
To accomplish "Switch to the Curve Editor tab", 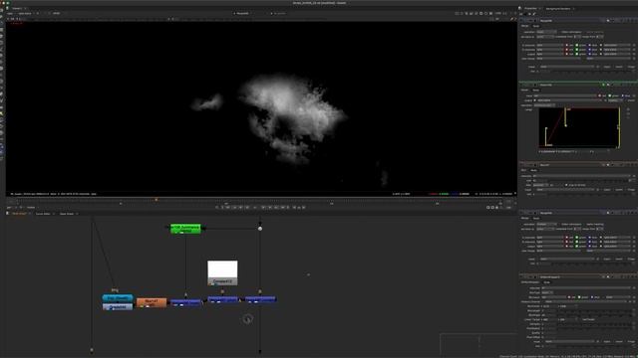I will point(43,214).
